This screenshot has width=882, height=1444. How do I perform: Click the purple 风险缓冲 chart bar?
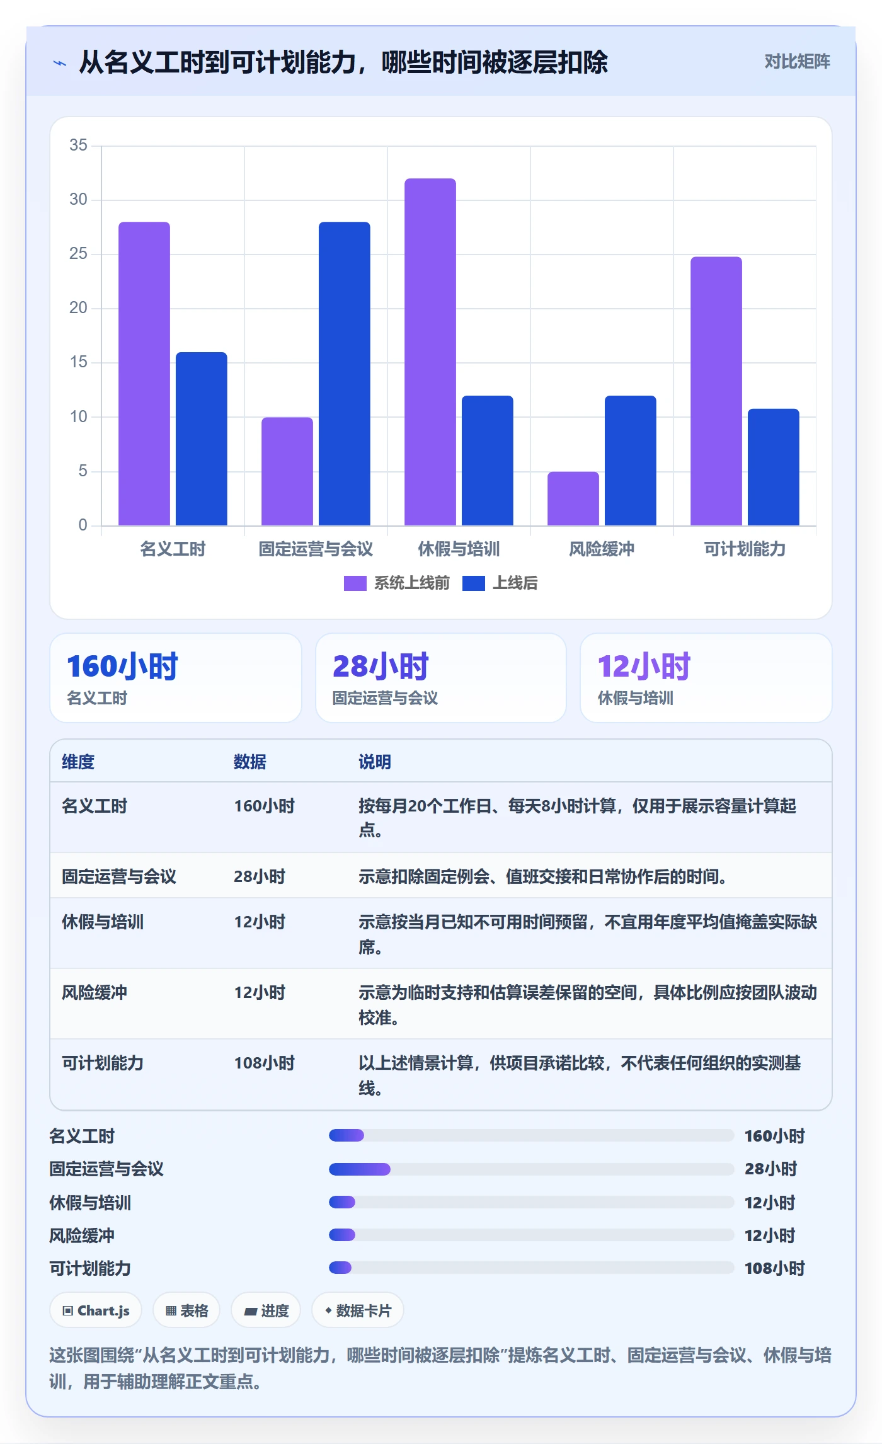(x=573, y=498)
